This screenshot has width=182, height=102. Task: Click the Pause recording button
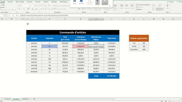coord(75,2)
